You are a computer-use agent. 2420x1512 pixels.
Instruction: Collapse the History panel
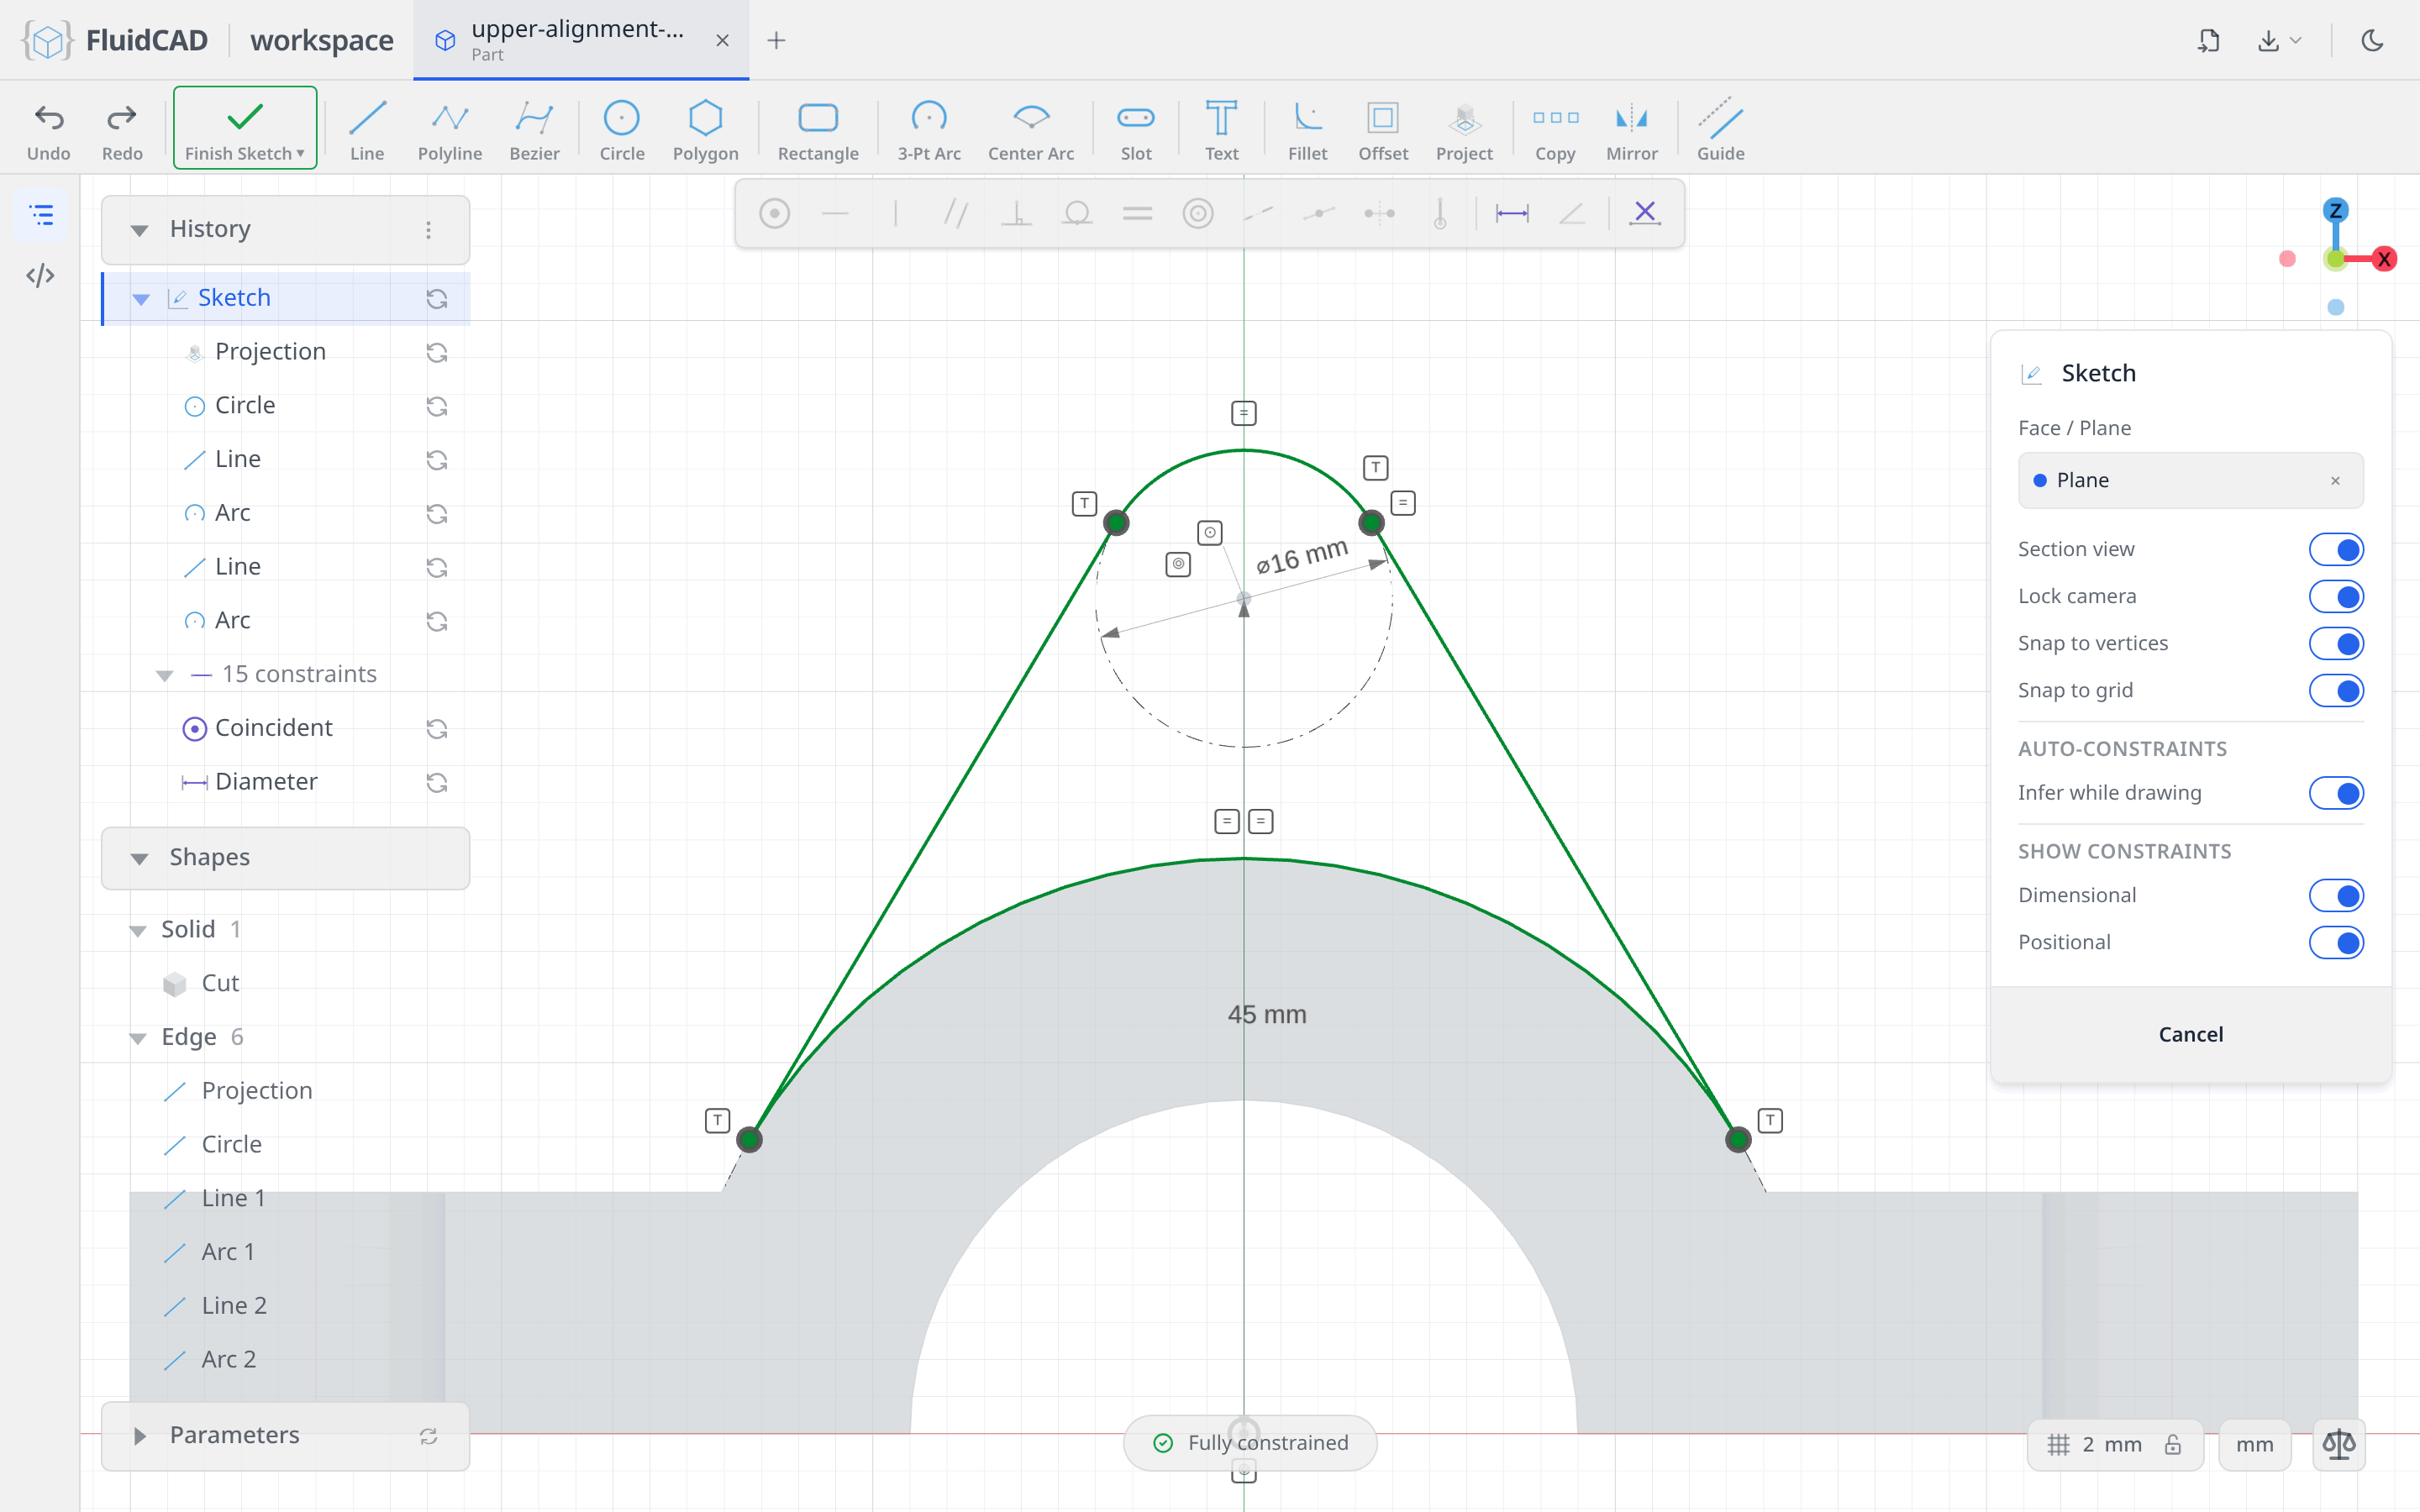pyautogui.click(x=140, y=230)
